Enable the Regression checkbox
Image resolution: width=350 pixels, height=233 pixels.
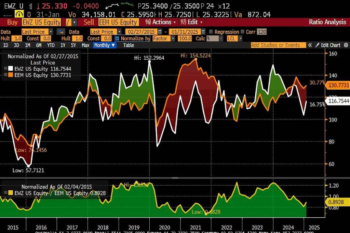point(211,32)
